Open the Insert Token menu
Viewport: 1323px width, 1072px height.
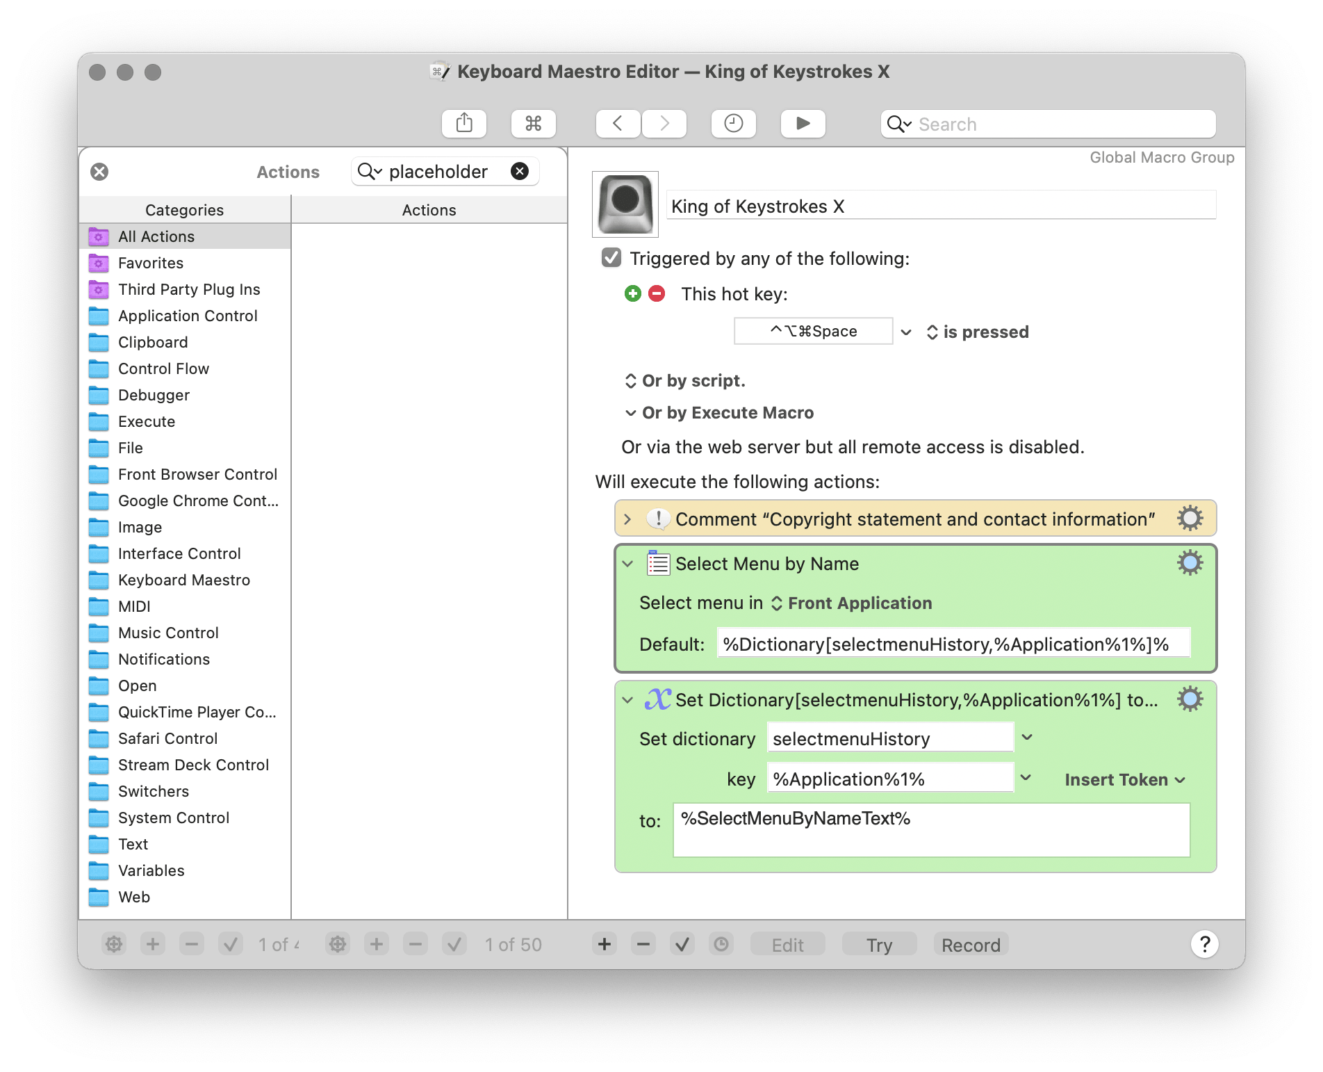[x=1125, y=779]
